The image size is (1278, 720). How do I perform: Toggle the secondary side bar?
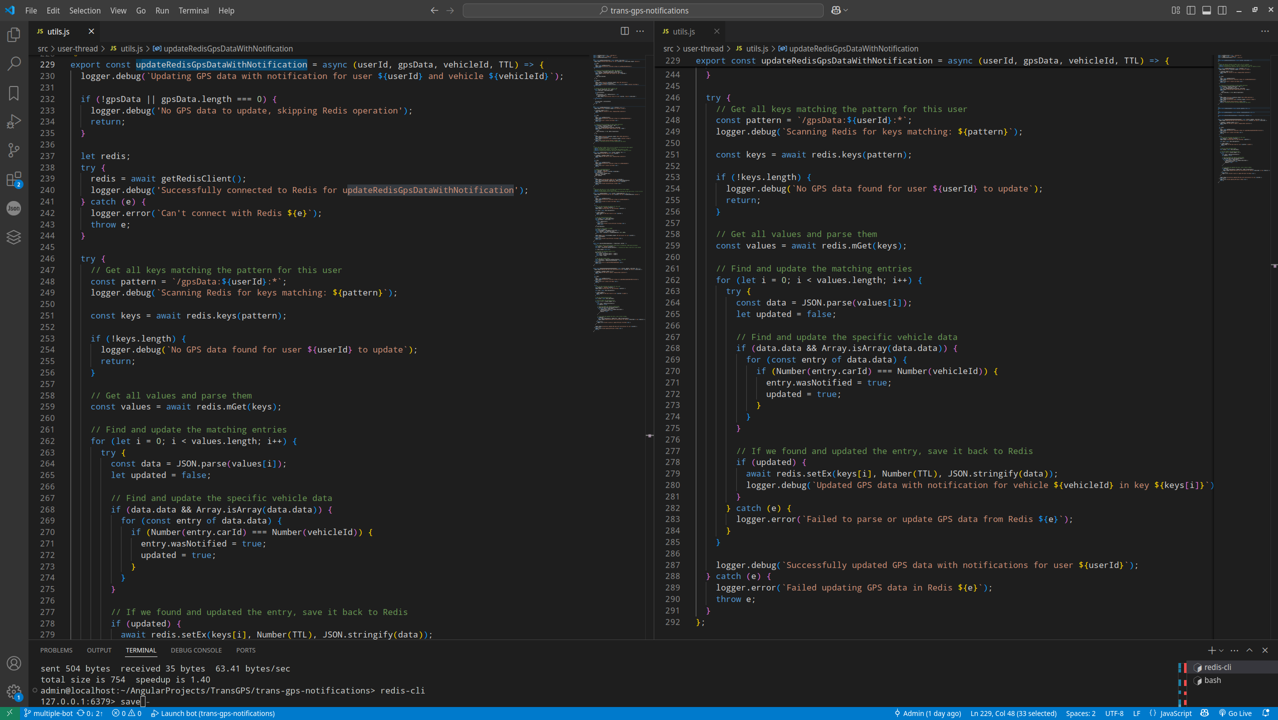tap(1222, 10)
